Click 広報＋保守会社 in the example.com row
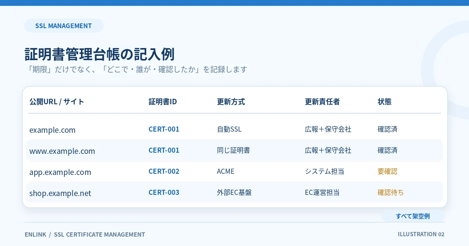Viewport: 469px width, 246px height. tap(328, 129)
